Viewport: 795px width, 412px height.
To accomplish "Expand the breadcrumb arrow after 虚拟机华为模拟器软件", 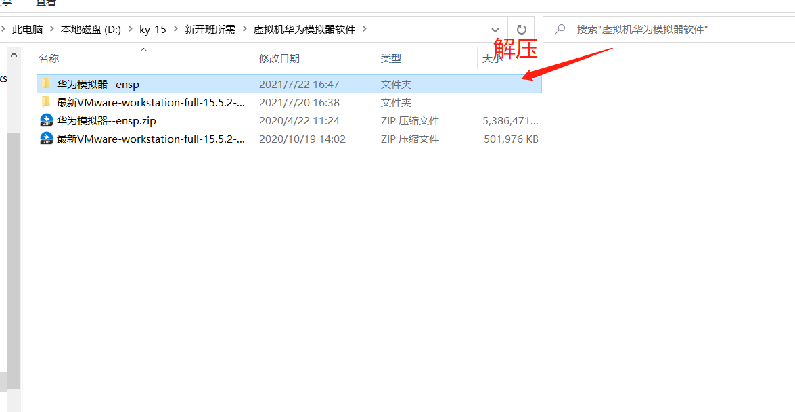I will pos(364,29).
